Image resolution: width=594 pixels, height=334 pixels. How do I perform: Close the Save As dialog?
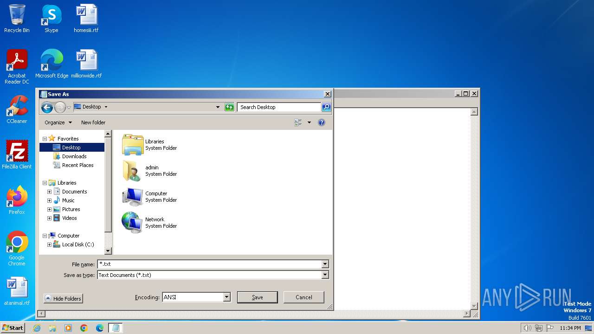point(327,94)
